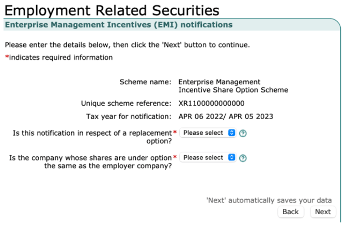Click the replacement option question label
The image size is (346, 228).
92,137
